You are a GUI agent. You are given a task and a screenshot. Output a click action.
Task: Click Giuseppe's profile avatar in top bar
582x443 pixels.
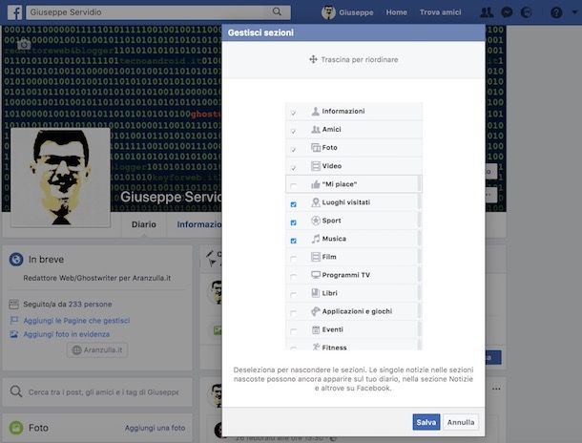point(328,12)
